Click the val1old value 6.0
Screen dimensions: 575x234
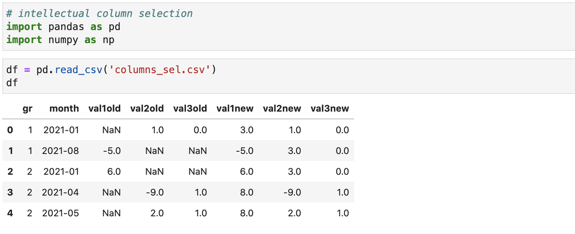(x=114, y=171)
